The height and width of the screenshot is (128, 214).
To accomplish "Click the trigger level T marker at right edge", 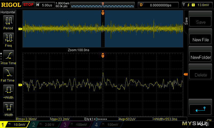I will [186, 74].
